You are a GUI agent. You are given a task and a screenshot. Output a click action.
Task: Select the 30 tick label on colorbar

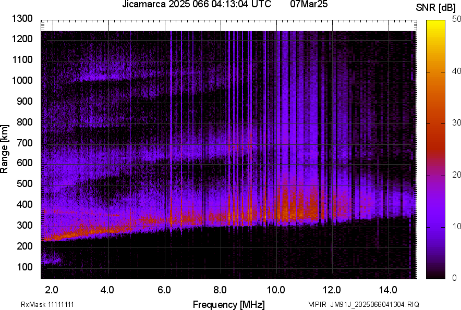tap(456, 123)
